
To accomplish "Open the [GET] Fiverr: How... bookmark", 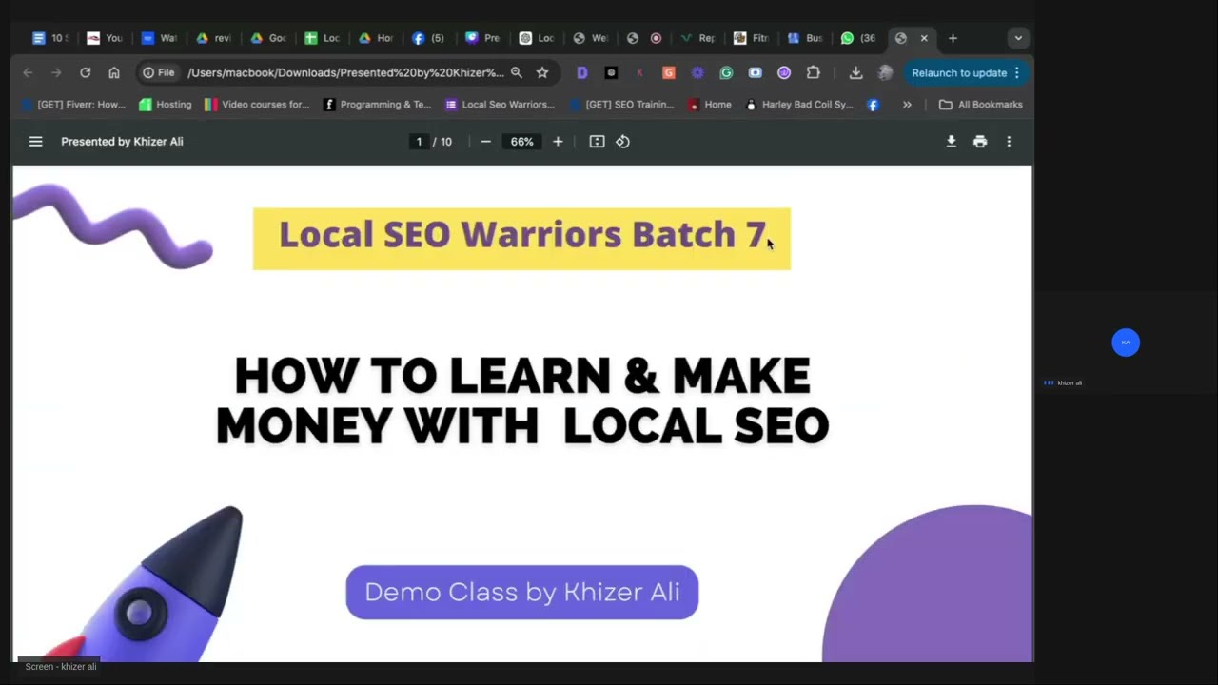I will pos(73,105).
